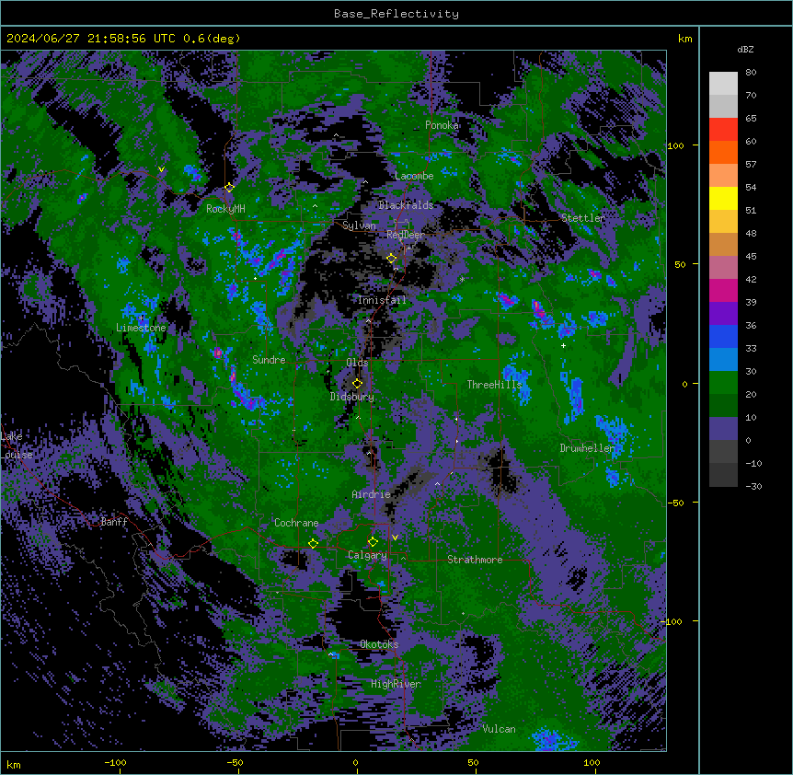
Task: Click the legend value 65
Action: pyautogui.click(x=751, y=118)
